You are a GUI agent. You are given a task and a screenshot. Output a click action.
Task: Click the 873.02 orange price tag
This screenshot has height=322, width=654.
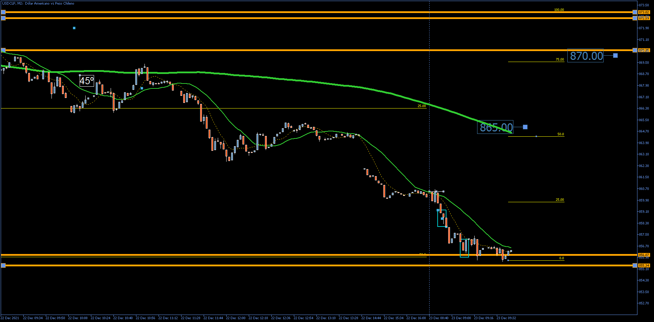pyautogui.click(x=644, y=12)
